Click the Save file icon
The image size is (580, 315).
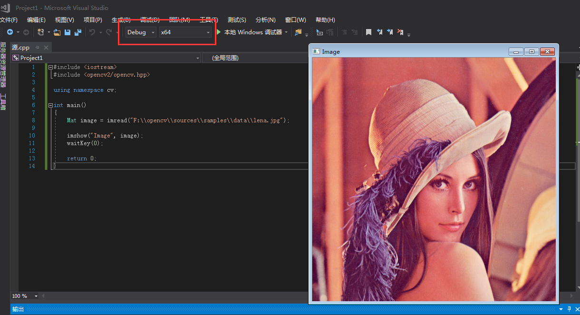(68, 32)
